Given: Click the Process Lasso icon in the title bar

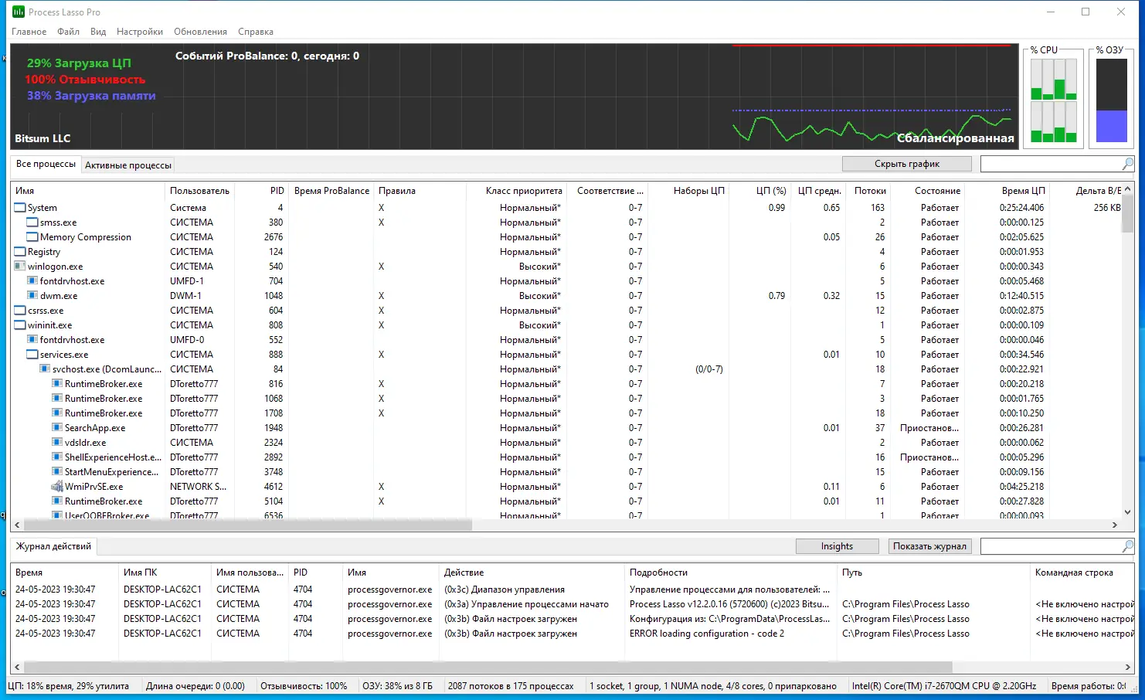Looking at the screenshot, I should click(19, 12).
